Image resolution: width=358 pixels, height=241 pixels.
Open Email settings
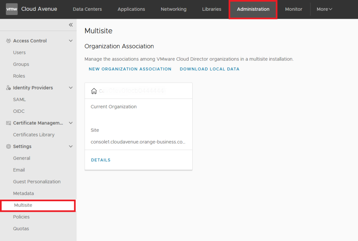coord(19,170)
